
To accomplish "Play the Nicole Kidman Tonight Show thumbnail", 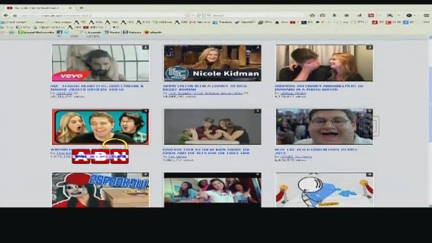I will [x=213, y=63].
